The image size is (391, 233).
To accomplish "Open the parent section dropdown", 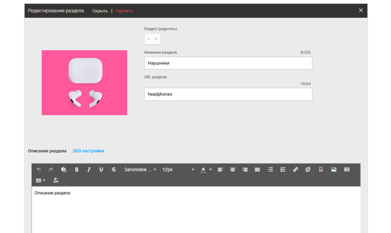I will (152, 39).
